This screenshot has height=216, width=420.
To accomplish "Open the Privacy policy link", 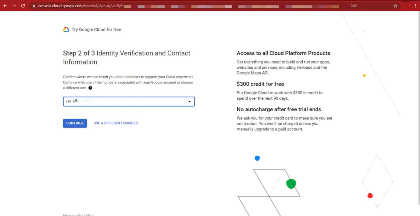I will 73,215.
